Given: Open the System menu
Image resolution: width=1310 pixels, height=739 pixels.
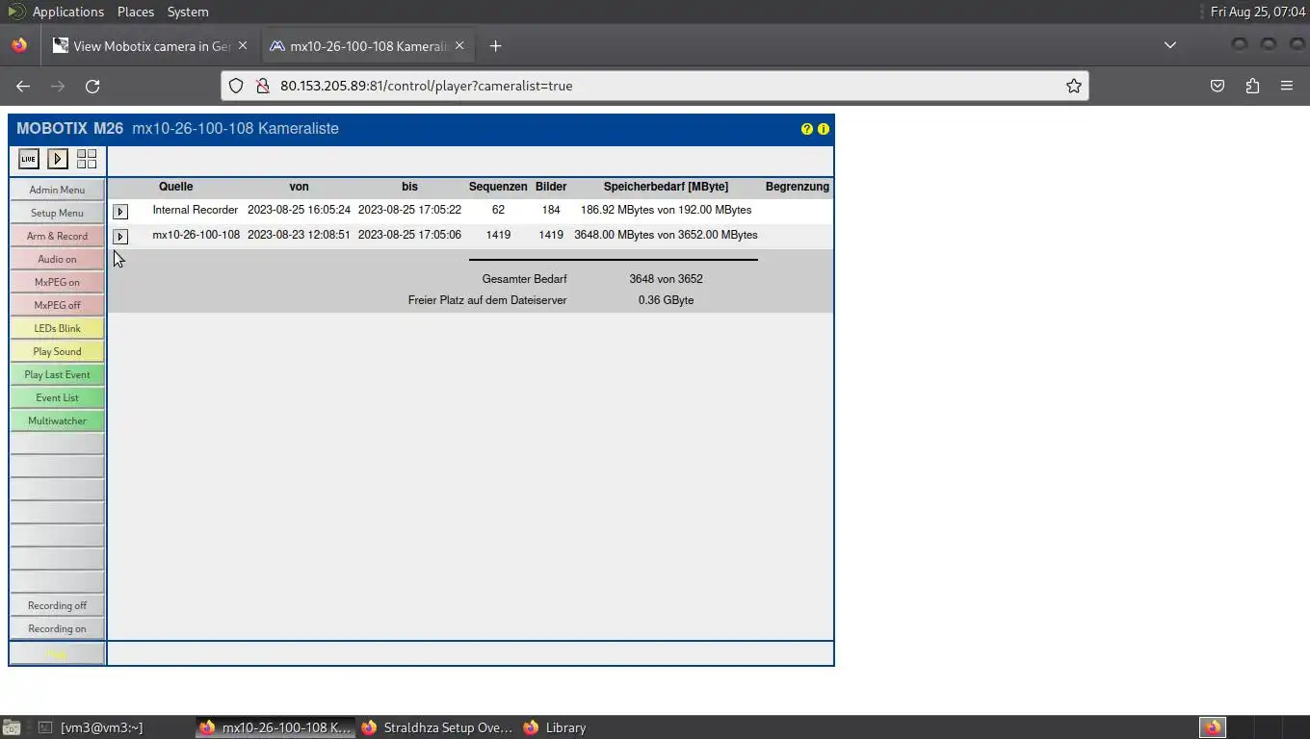Looking at the screenshot, I should (188, 12).
